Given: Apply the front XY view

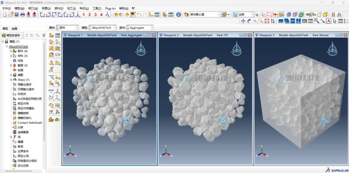Looking at the screenshot, I should pos(42,15).
